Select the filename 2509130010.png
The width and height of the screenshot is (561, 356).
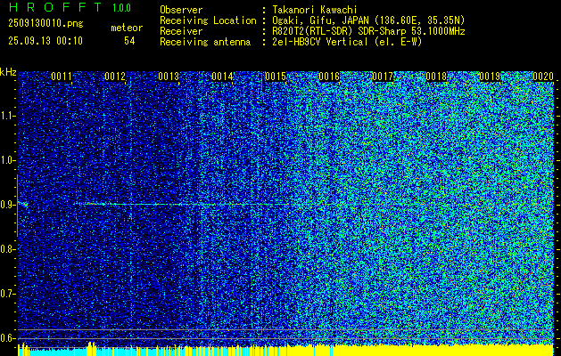coord(45,24)
